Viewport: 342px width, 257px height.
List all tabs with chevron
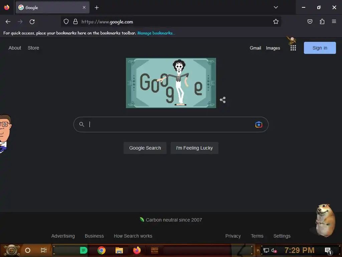pos(276,7)
